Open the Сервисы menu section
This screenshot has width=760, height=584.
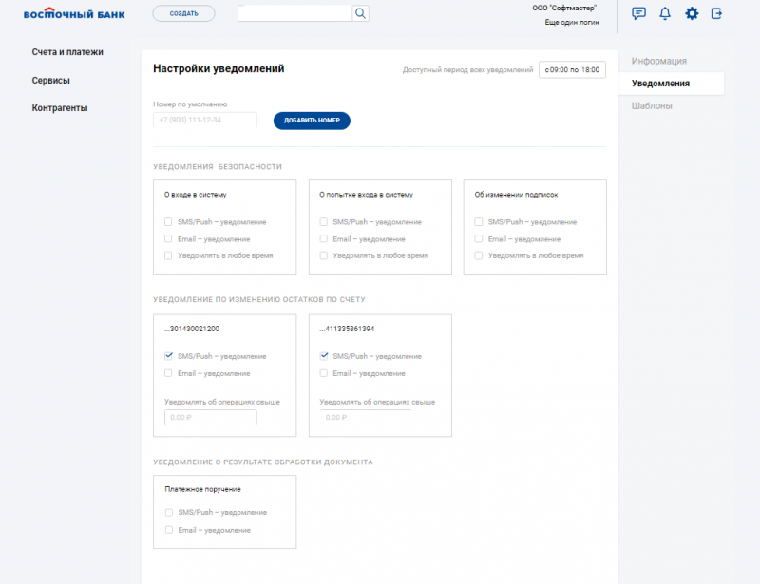51,81
